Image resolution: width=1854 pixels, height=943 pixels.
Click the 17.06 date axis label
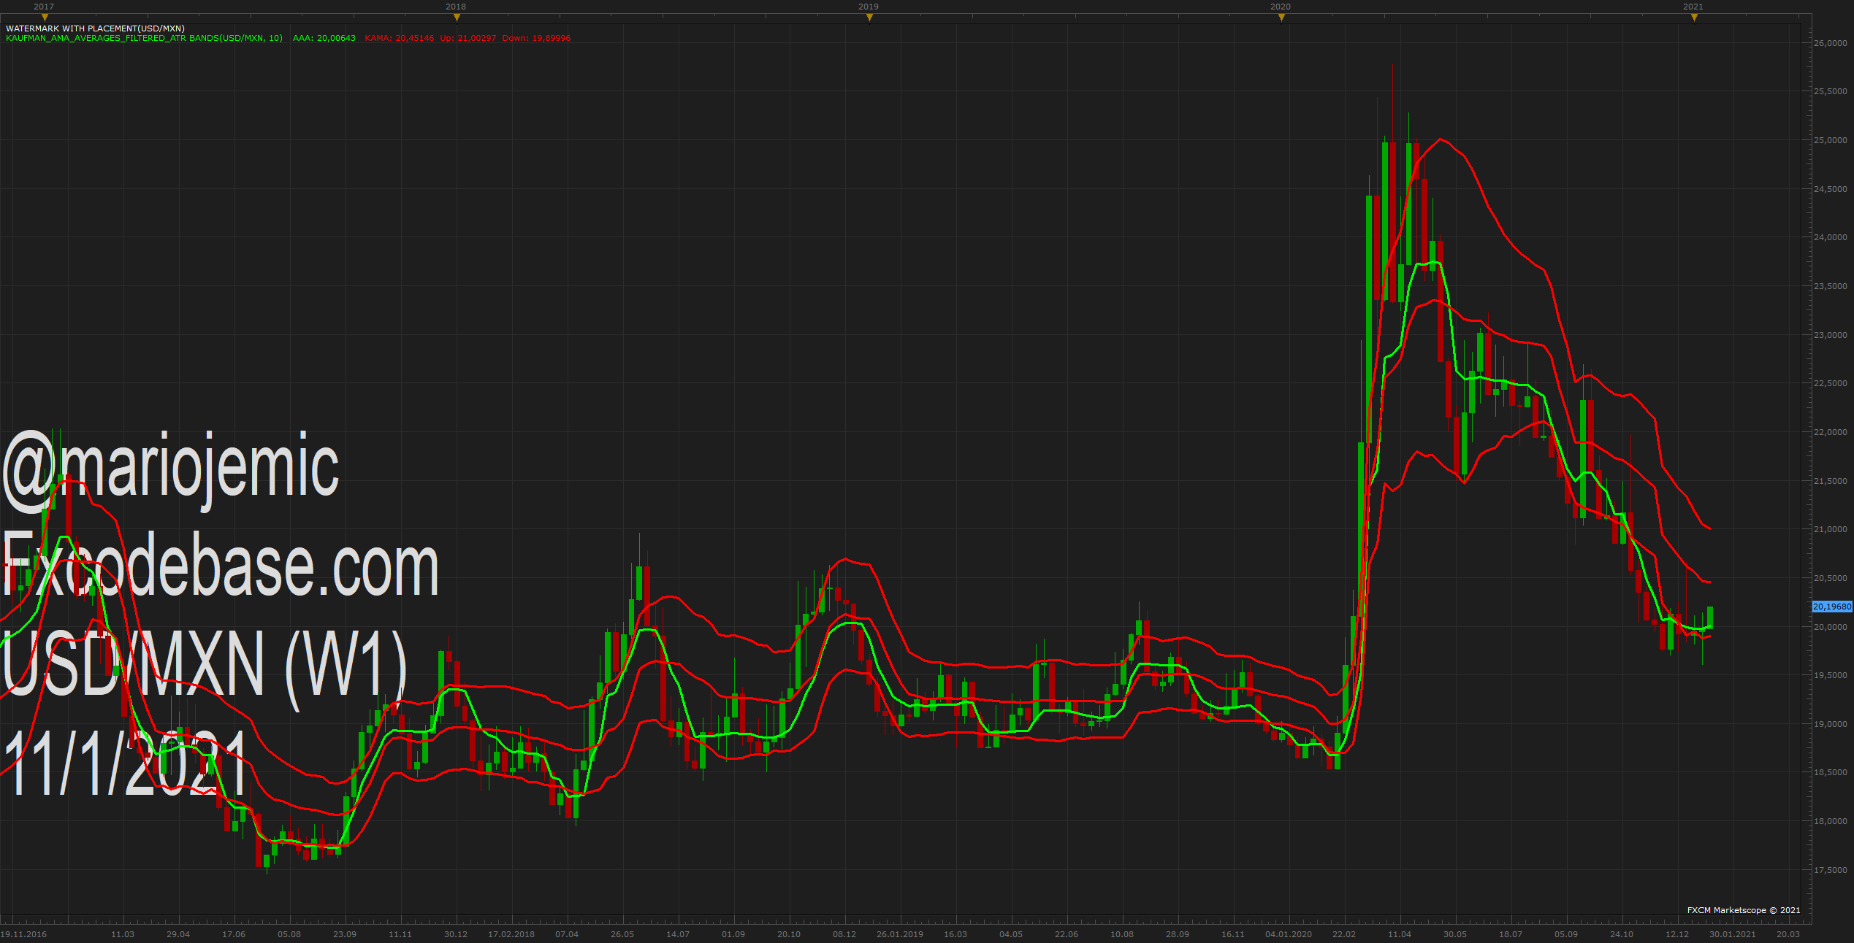pos(234,934)
